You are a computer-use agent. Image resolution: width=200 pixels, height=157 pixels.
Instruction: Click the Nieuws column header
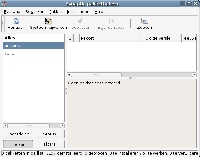tap(189, 38)
